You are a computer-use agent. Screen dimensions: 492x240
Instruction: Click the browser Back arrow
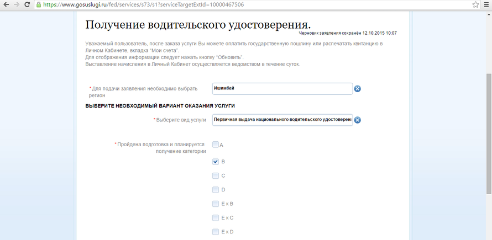coord(6,4)
